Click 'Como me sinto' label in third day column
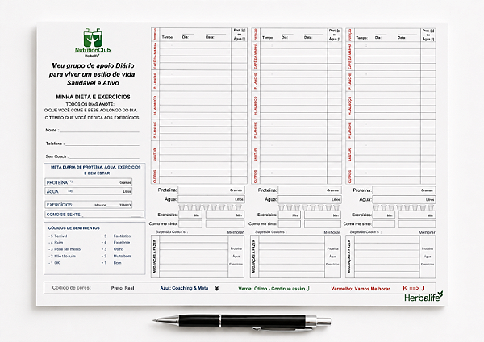 357,223
